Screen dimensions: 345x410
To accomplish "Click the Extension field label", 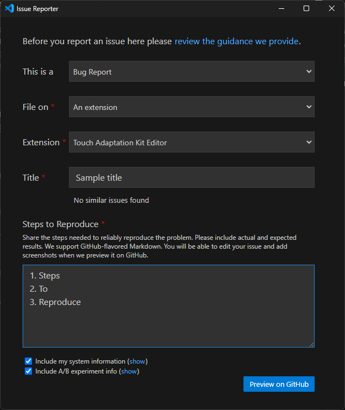I will [41, 142].
